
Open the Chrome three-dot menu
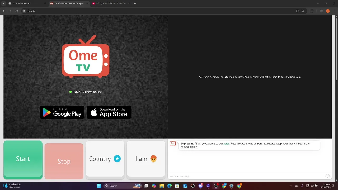click(334, 11)
